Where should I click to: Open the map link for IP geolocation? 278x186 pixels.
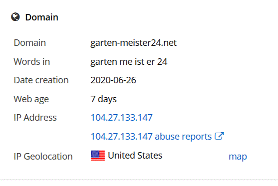[238, 157]
